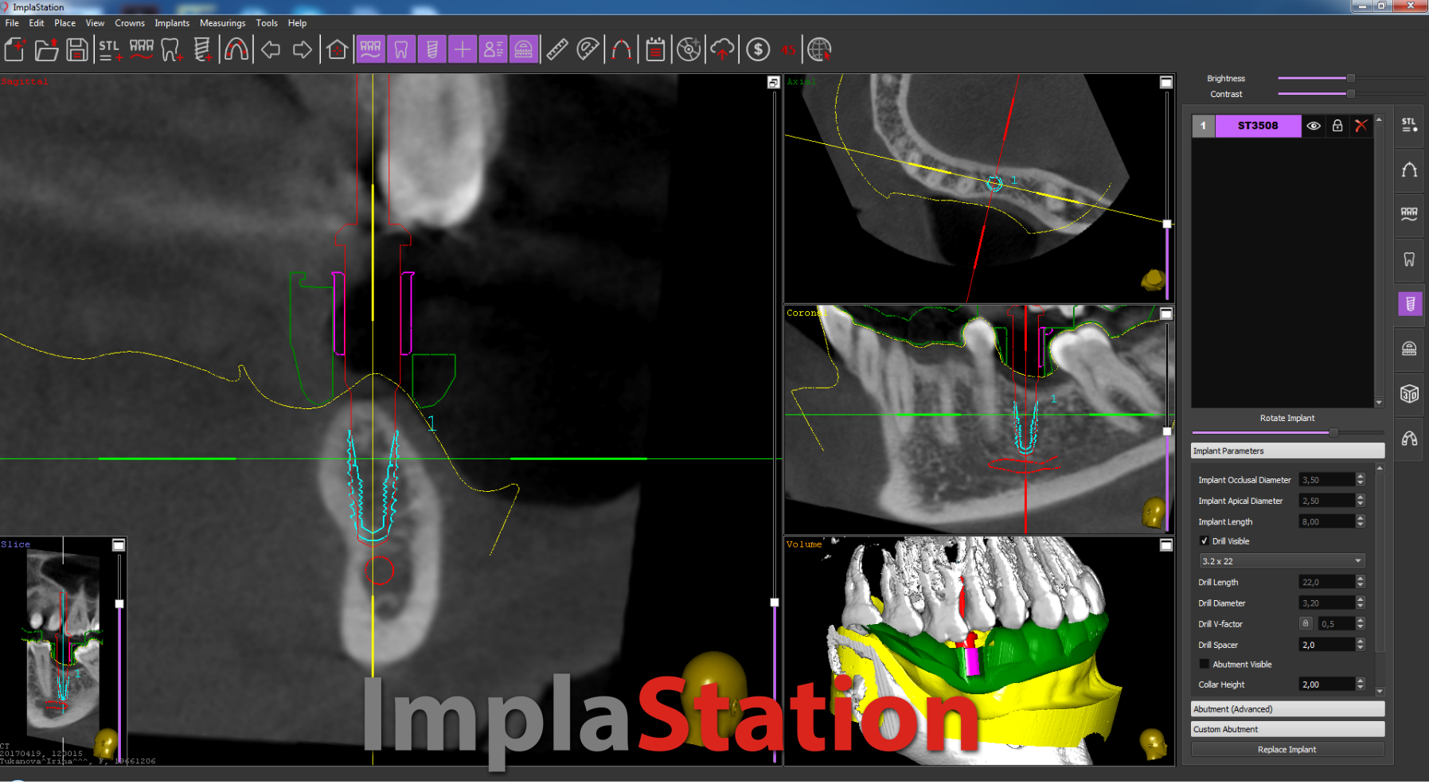Viewport: 1429px width, 784px height.
Task: Open the Tools menu
Action: click(x=267, y=23)
